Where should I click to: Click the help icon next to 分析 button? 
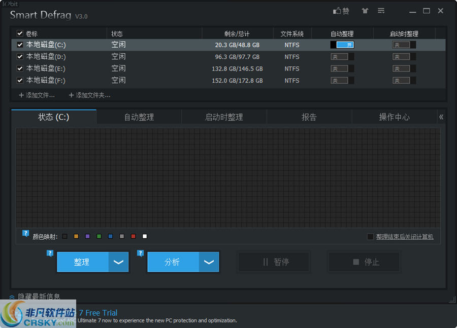point(140,253)
